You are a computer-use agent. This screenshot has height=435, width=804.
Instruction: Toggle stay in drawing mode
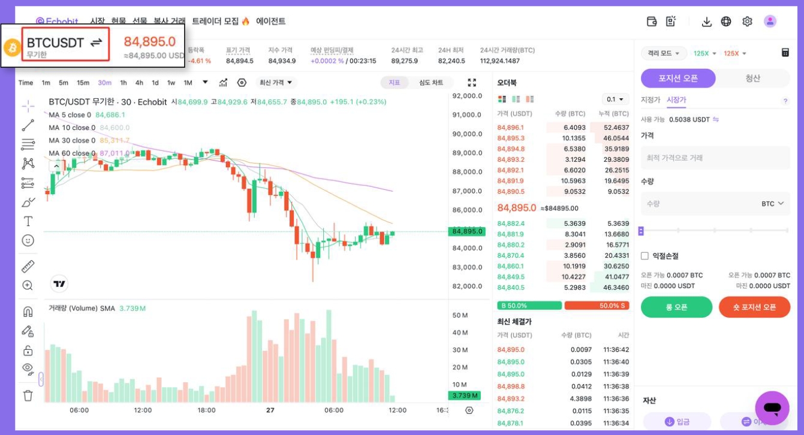pyautogui.click(x=28, y=331)
